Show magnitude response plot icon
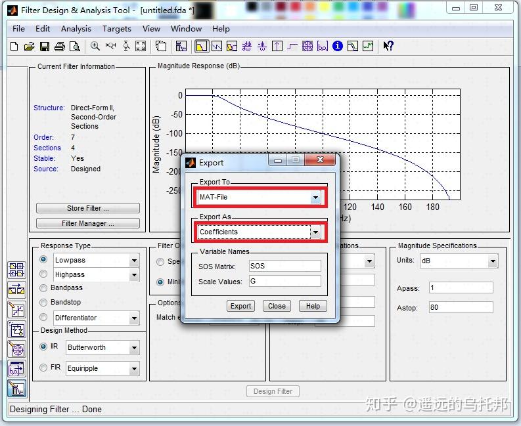 202,46
